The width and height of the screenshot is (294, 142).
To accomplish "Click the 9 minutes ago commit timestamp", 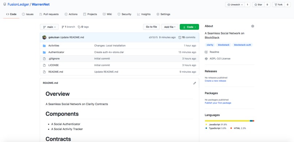I will tap(167, 37).
